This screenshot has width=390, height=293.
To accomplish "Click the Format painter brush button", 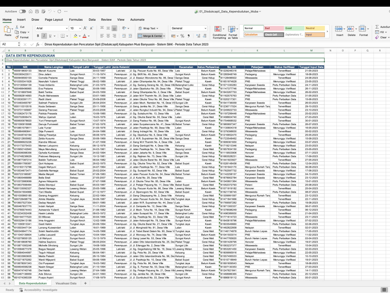I will [x=22, y=38].
